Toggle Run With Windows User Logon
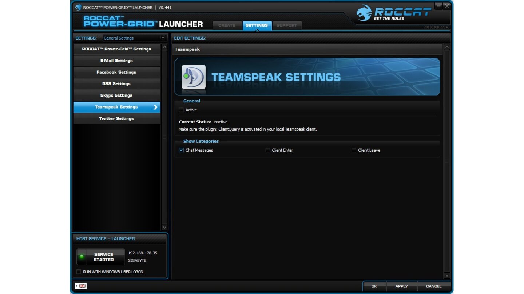The image size is (524, 294). click(x=79, y=272)
